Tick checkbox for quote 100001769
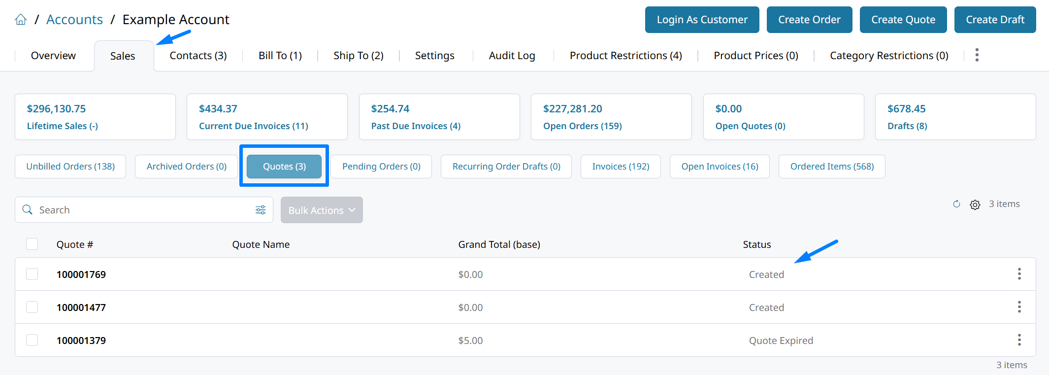The image size is (1049, 375). click(x=32, y=274)
